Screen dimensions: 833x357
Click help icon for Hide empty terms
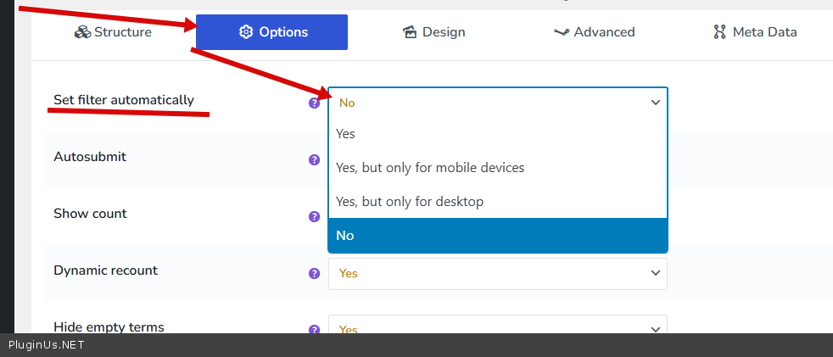coord(314,330)
